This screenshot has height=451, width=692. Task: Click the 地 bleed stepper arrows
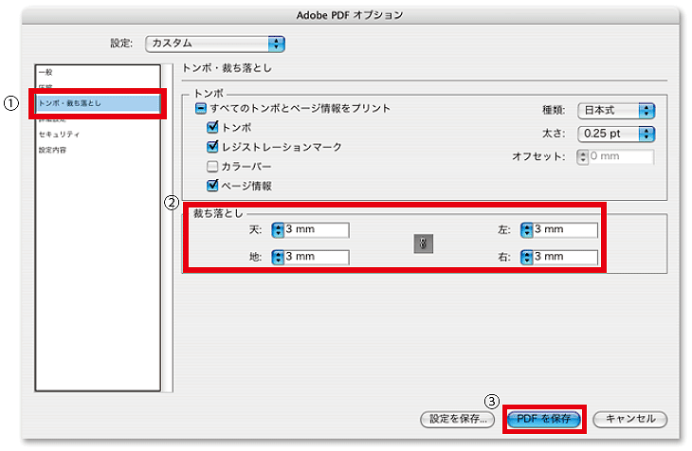(x=278, y=258)
